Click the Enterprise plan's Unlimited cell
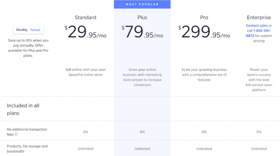Image resolution: width=280 pixels, height=156 pixels. click(258, 149)
